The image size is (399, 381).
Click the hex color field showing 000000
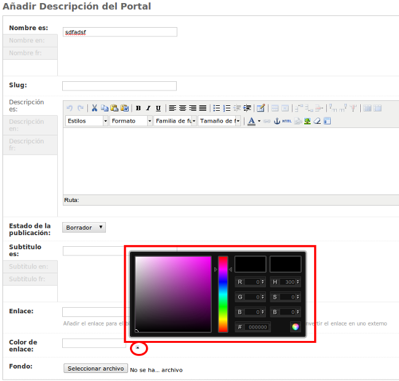coord(257,327)
